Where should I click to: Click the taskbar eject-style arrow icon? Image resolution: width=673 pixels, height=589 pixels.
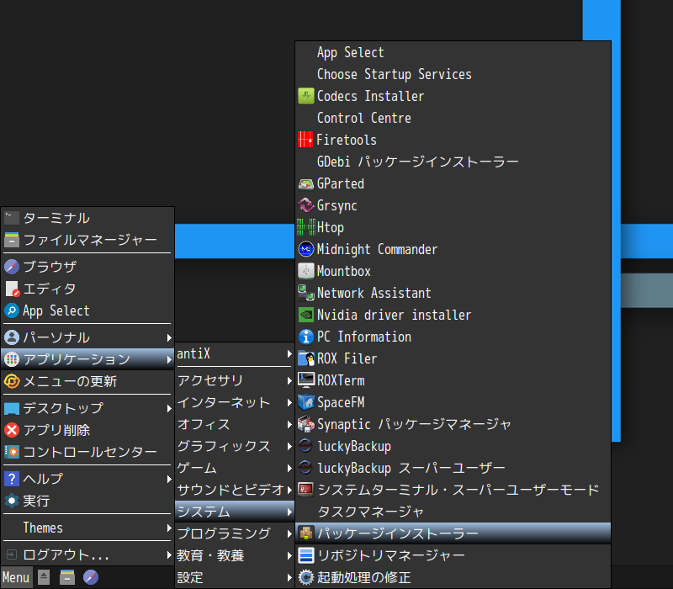coord(44,577)
